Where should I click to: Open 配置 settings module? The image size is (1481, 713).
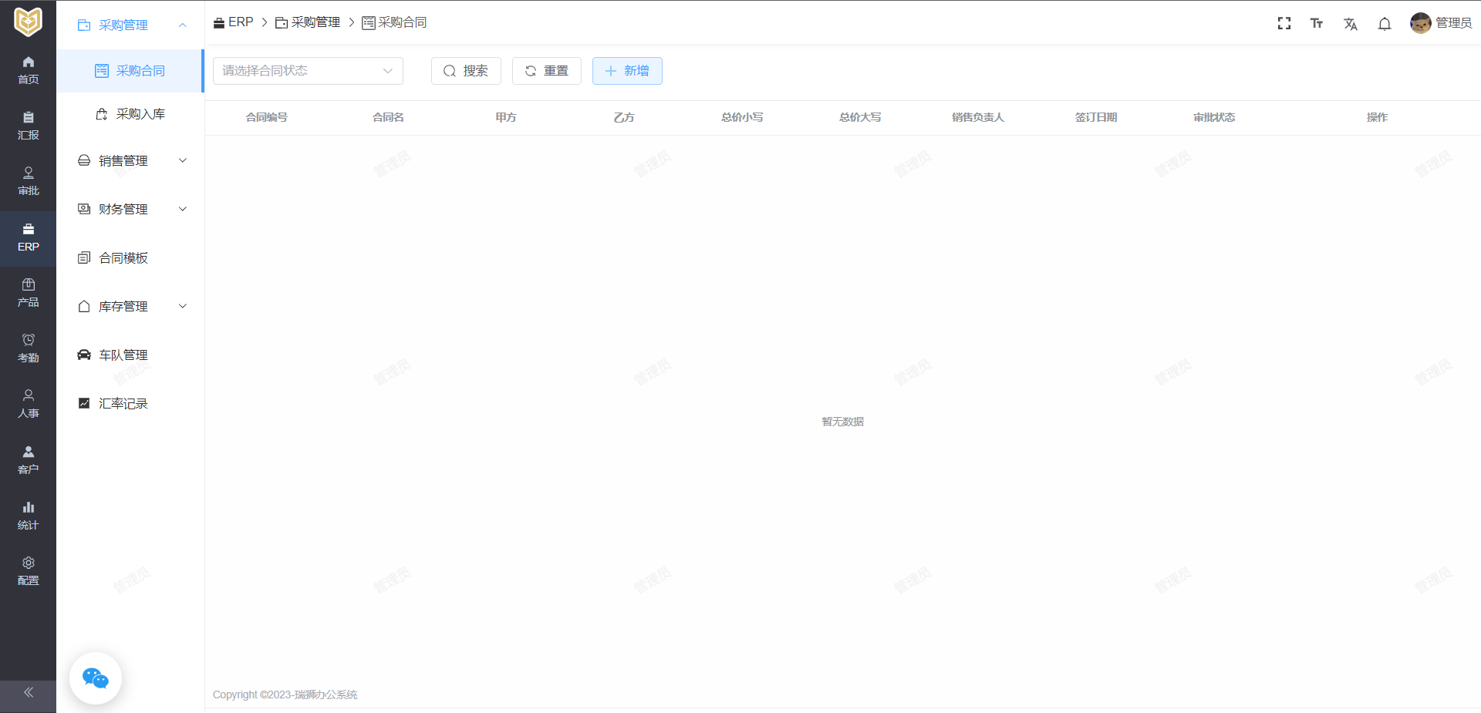(x=28, y=570)
